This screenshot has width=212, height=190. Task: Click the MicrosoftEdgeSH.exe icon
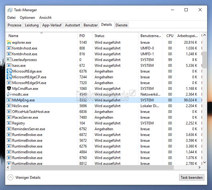(9, 83)
